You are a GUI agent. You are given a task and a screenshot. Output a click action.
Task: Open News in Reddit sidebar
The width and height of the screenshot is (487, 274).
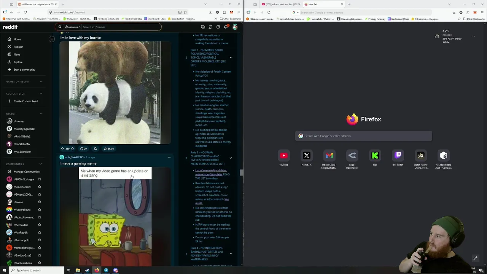[x=17, y=54]
